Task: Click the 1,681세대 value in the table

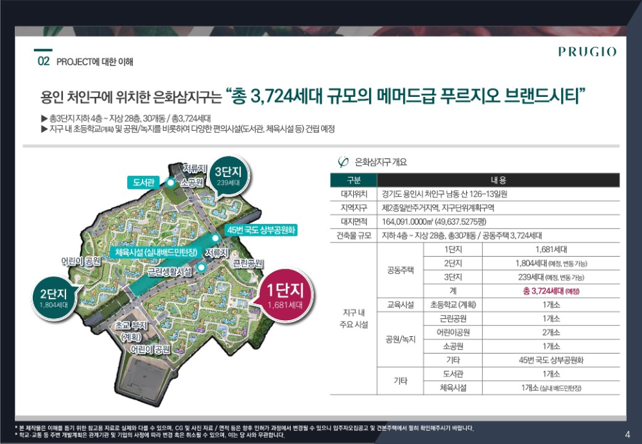Action: click(x=551, y=250)
